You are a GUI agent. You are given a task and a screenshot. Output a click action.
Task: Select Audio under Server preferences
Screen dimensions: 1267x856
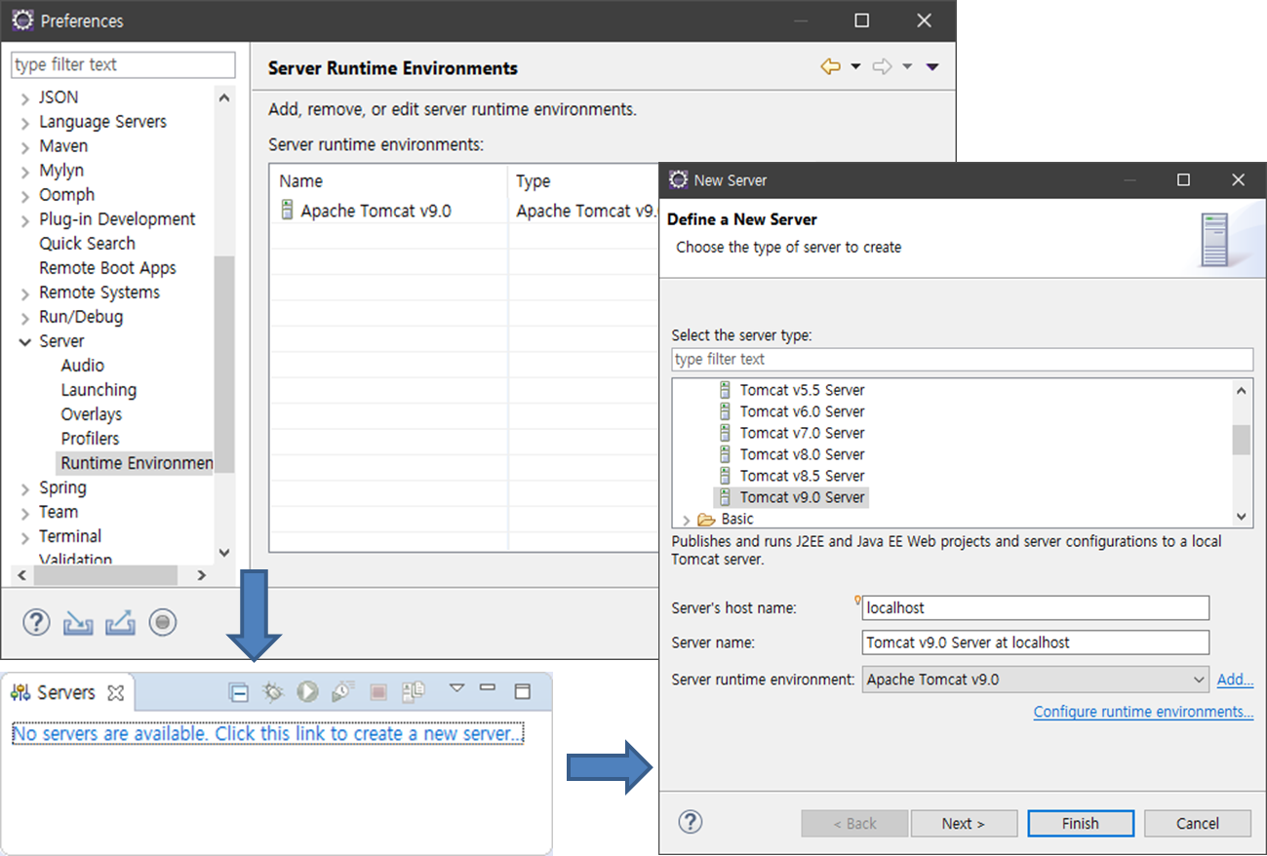point(82,366)
